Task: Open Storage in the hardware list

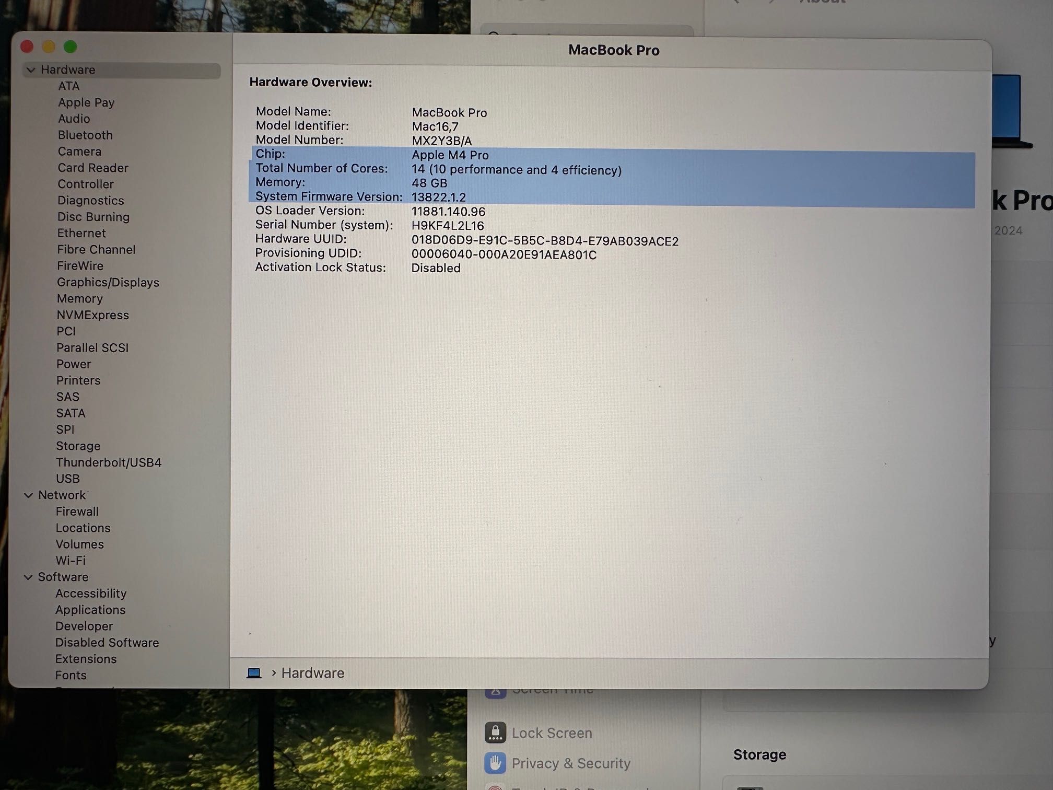Action: (78, 446)
